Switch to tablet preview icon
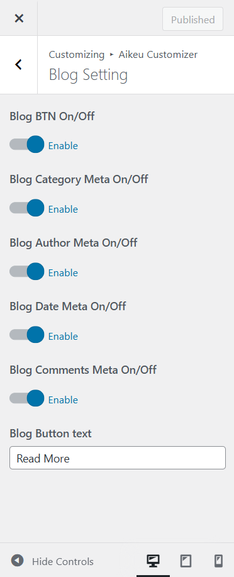The height and width of the screenshot is (577, 234). (x=186, y=561)
